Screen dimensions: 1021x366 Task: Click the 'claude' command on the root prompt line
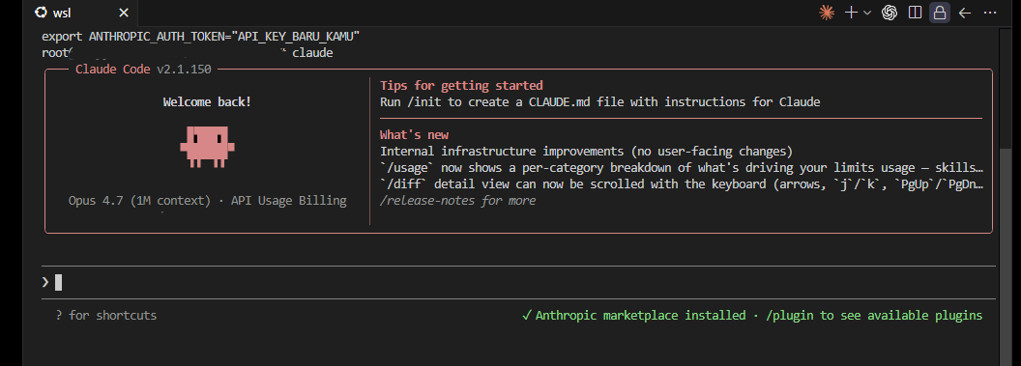312,53
